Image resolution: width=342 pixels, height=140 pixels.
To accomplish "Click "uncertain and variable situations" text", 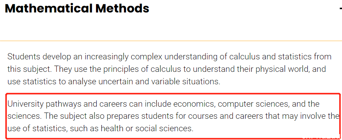I will pyautogui.click(x=158, y=82).
